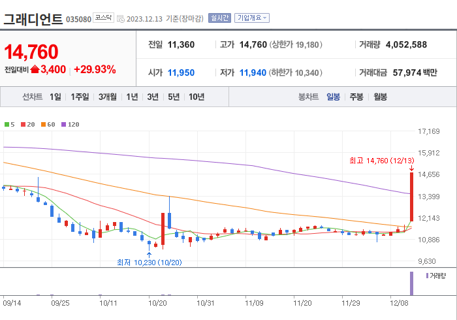Viewport: 457px width, 320px height.
Task: Switch to 월봉 candle chart
Action: point(381,97)
